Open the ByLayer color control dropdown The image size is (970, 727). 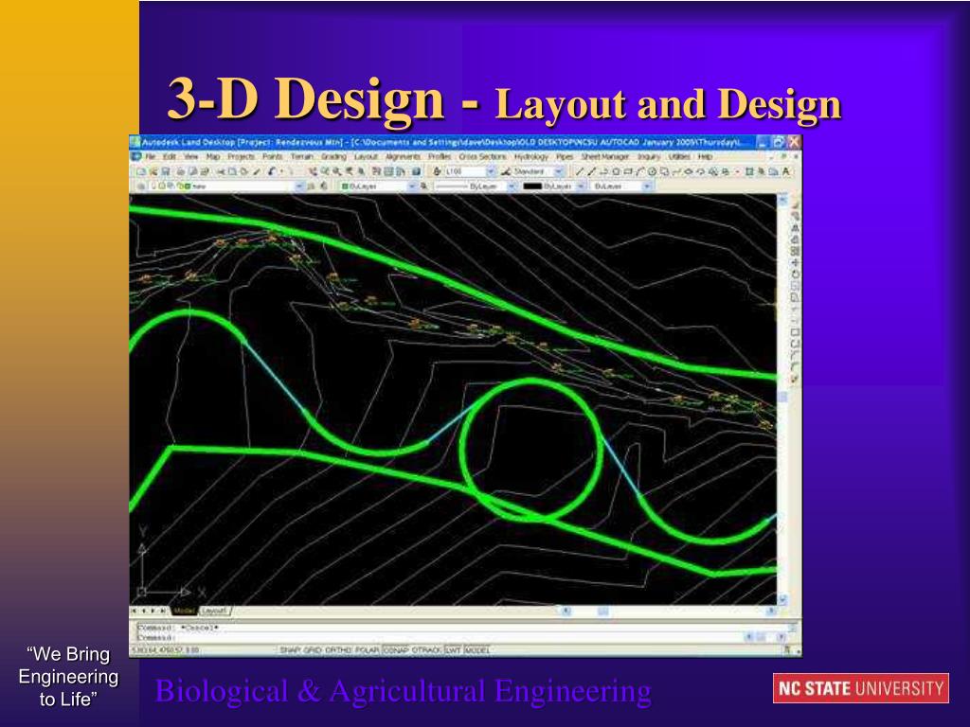pyautogui.click(x=378, y=186)
